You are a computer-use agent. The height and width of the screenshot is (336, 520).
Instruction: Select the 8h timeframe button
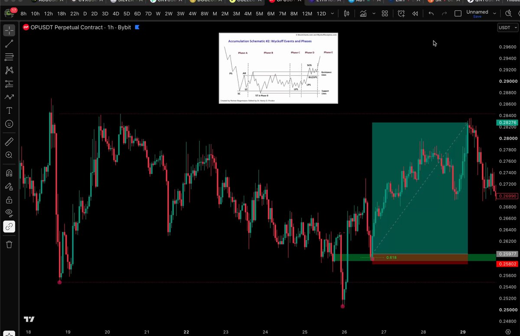click(23, 13)
